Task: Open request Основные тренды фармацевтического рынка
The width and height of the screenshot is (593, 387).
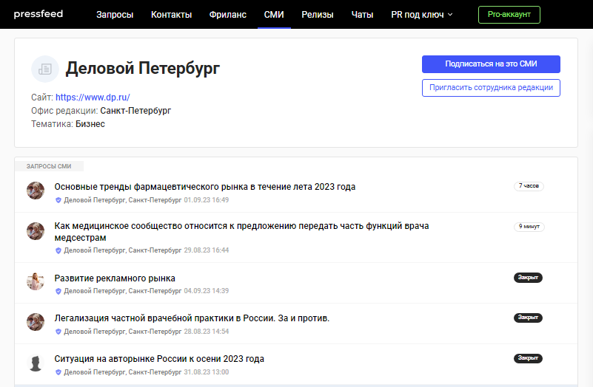Action: 204,187
